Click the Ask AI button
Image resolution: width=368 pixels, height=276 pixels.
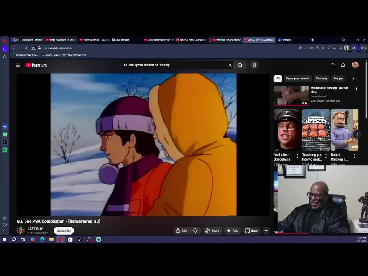coord(232,231)
